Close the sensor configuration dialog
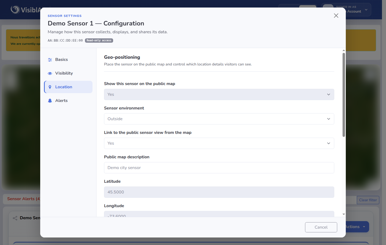The width and height of the screenshot is (386, 245). [x=336, y=16]
